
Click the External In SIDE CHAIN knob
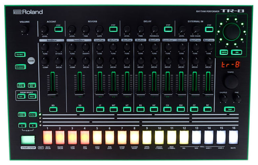point(195,30)
